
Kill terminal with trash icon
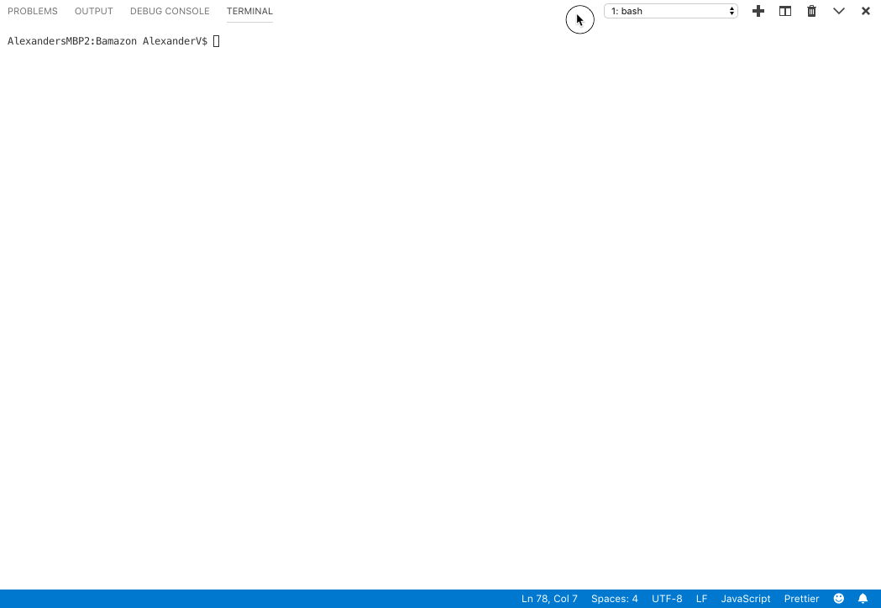point(811,11)
